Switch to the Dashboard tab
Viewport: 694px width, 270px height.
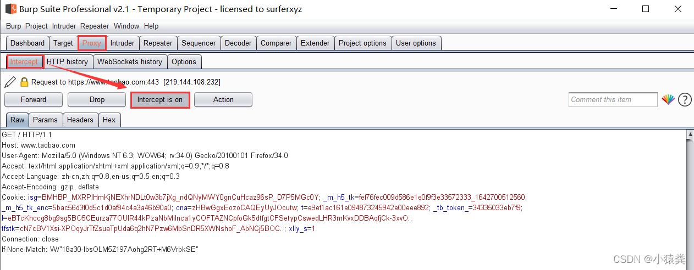pos(27,43)
